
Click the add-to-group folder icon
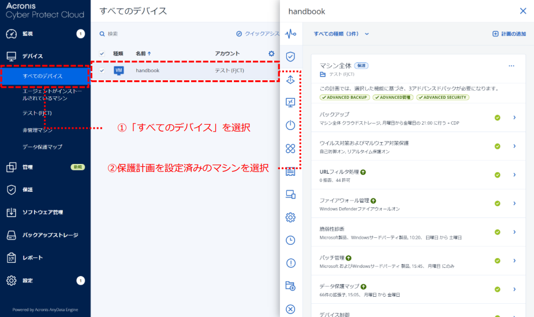pos(290,286)
